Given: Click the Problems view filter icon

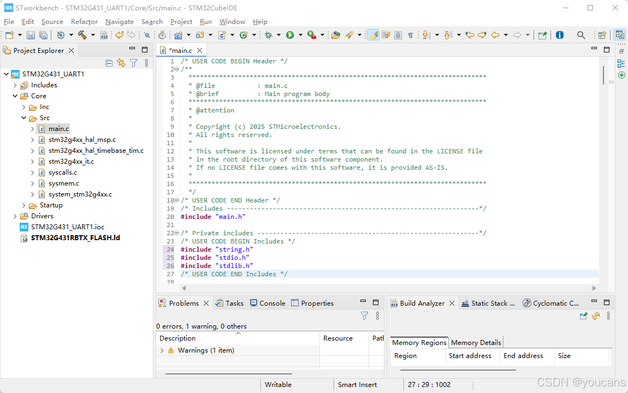Looking at the screenshot, I should tap(364, 315).
